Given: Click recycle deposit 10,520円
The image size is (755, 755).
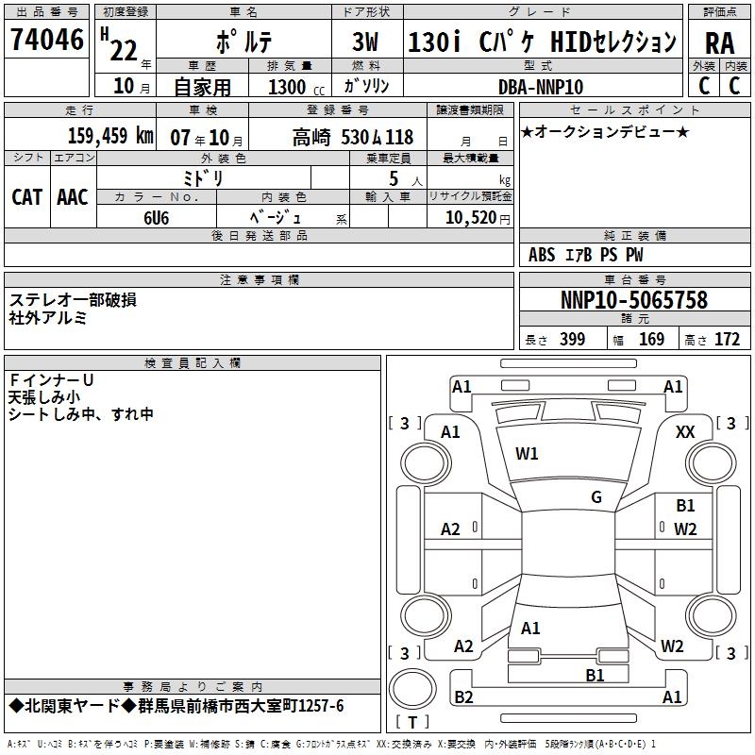Looking at the screenshot, I should [x=478, y=218].
